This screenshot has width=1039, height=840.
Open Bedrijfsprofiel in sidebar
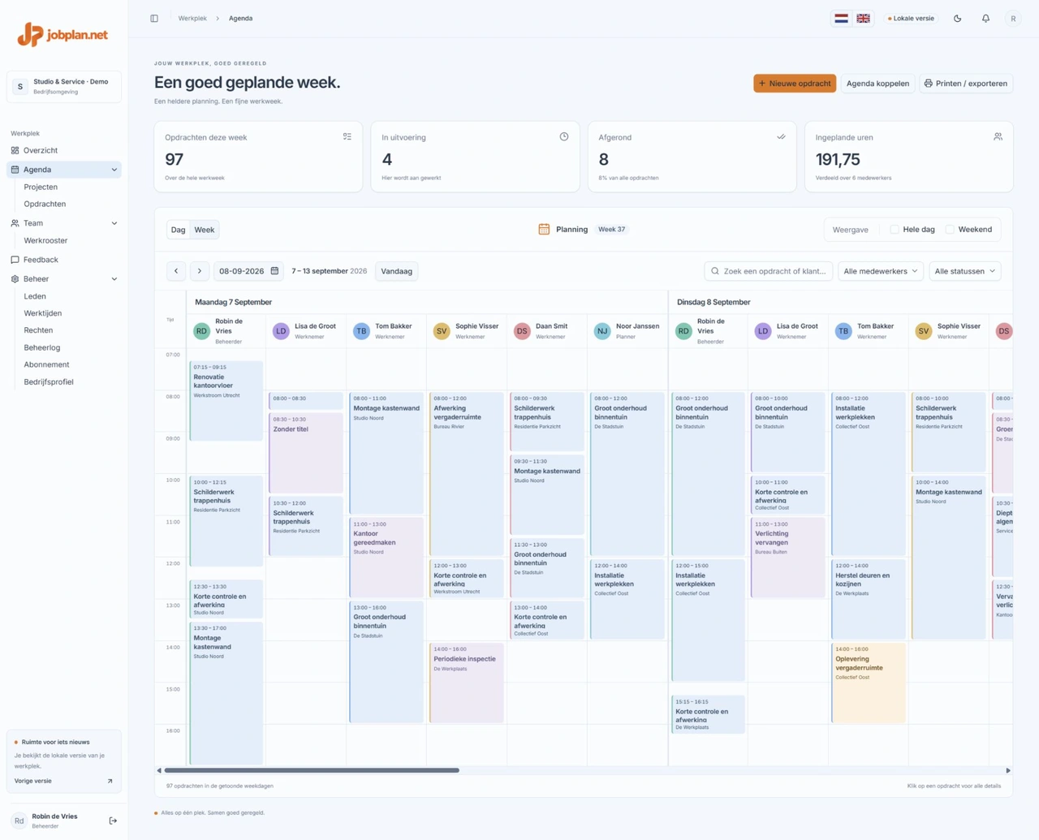point(49,381)
